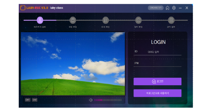Select the second step course icon
The width and height of the screenshot is (212, 110).
click(x=73, y=20)
